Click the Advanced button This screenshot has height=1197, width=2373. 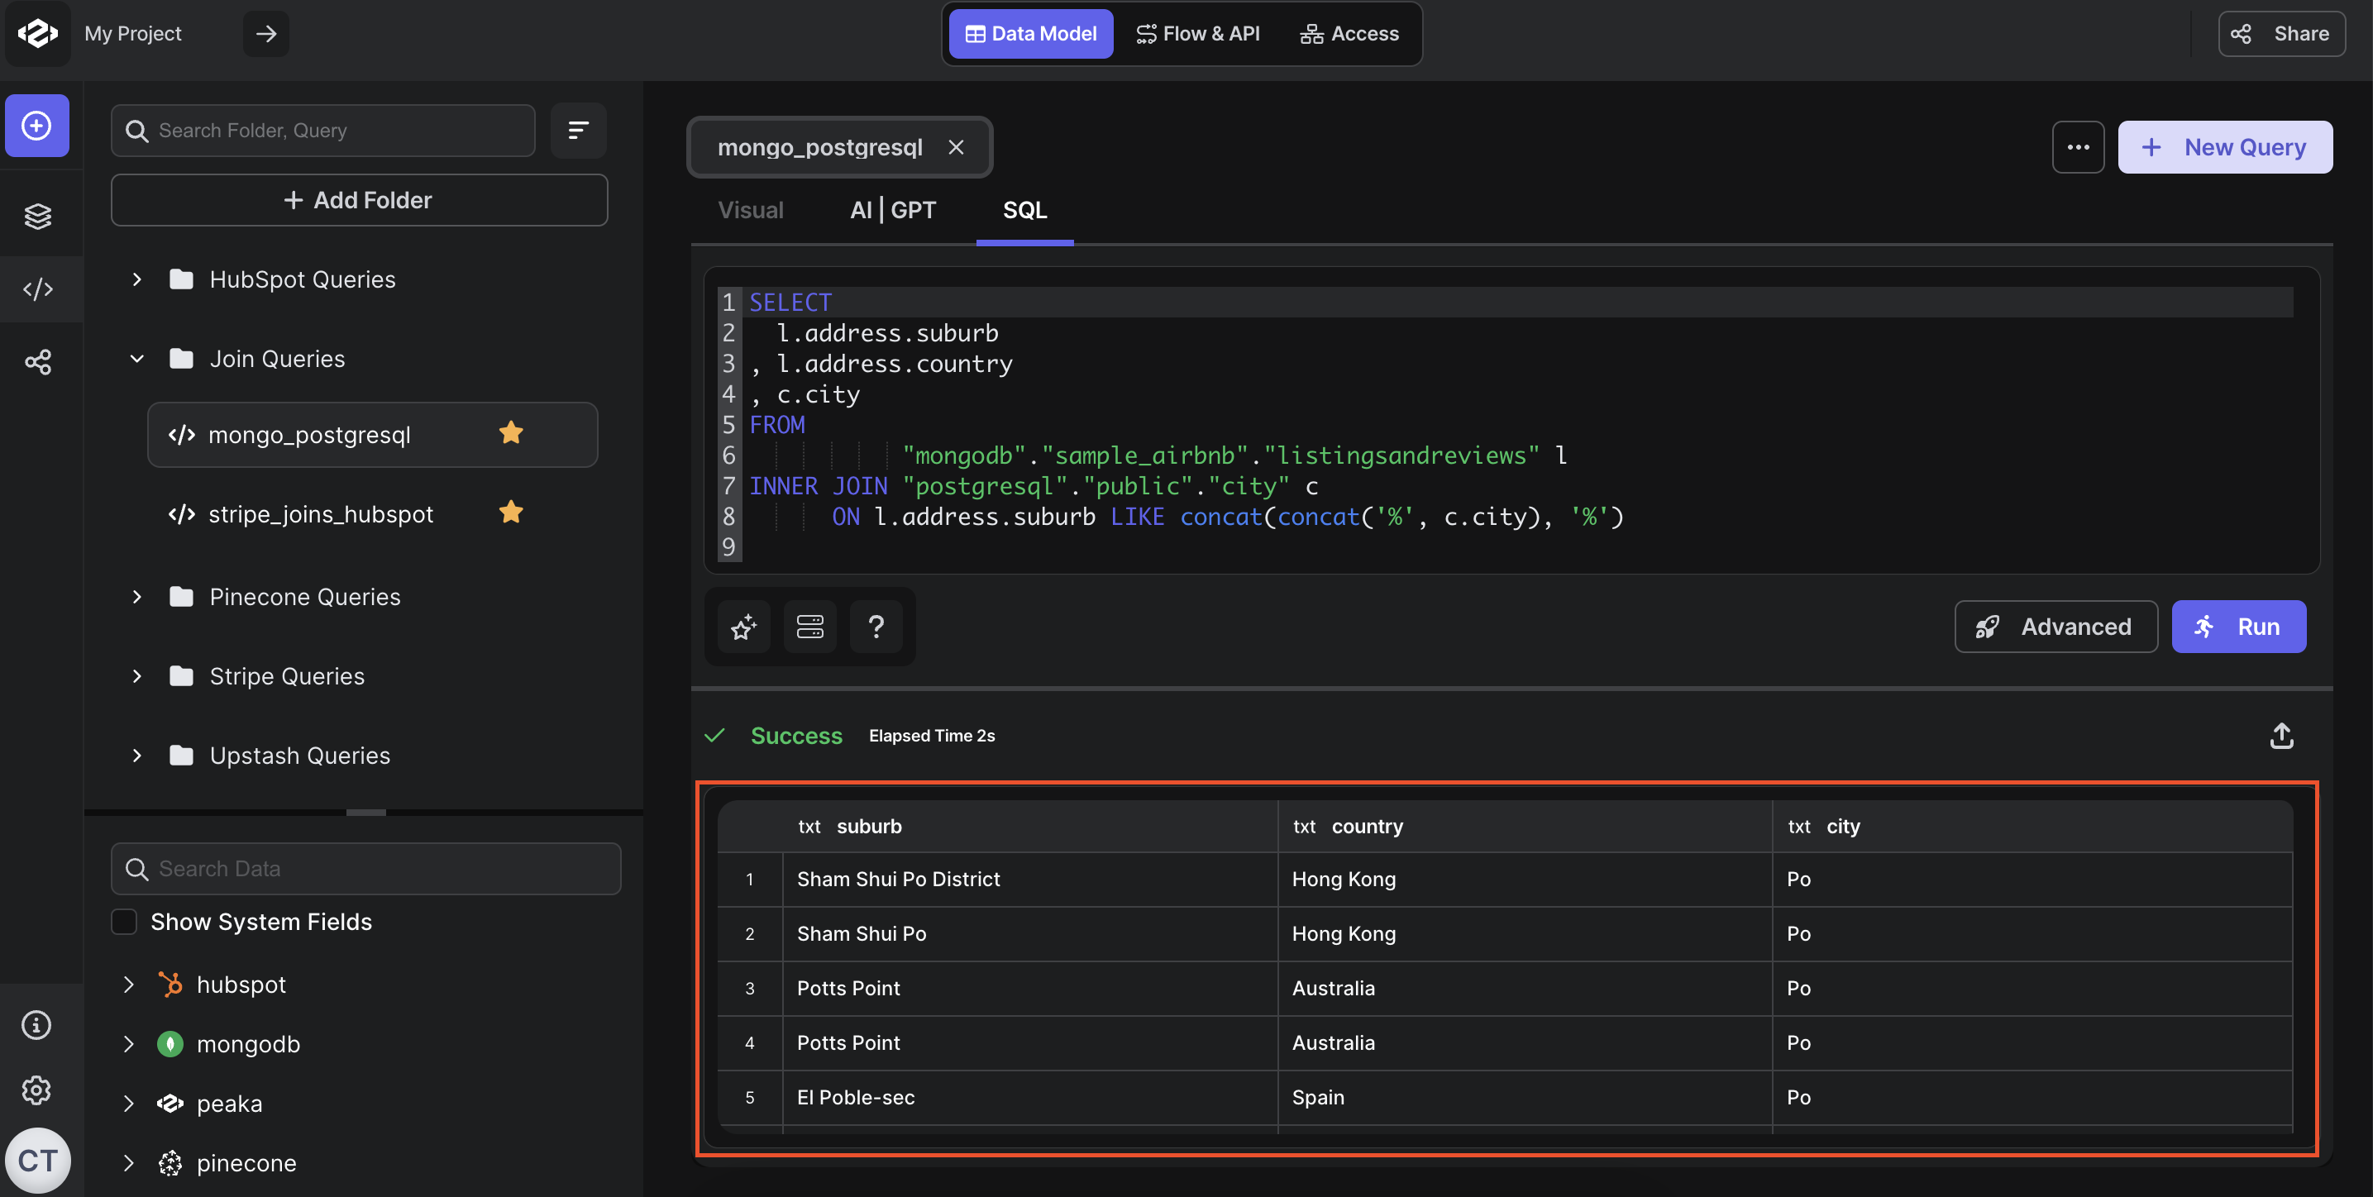pos(2055,627)
